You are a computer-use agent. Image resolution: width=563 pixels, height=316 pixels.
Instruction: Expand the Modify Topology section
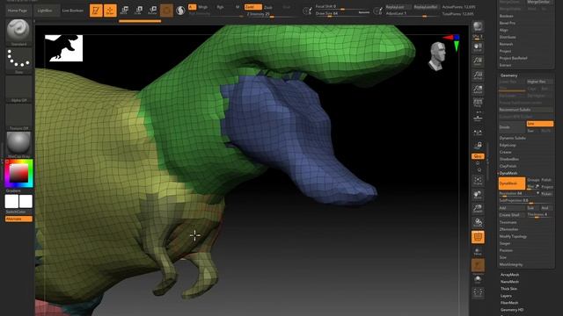click(513, 236)
